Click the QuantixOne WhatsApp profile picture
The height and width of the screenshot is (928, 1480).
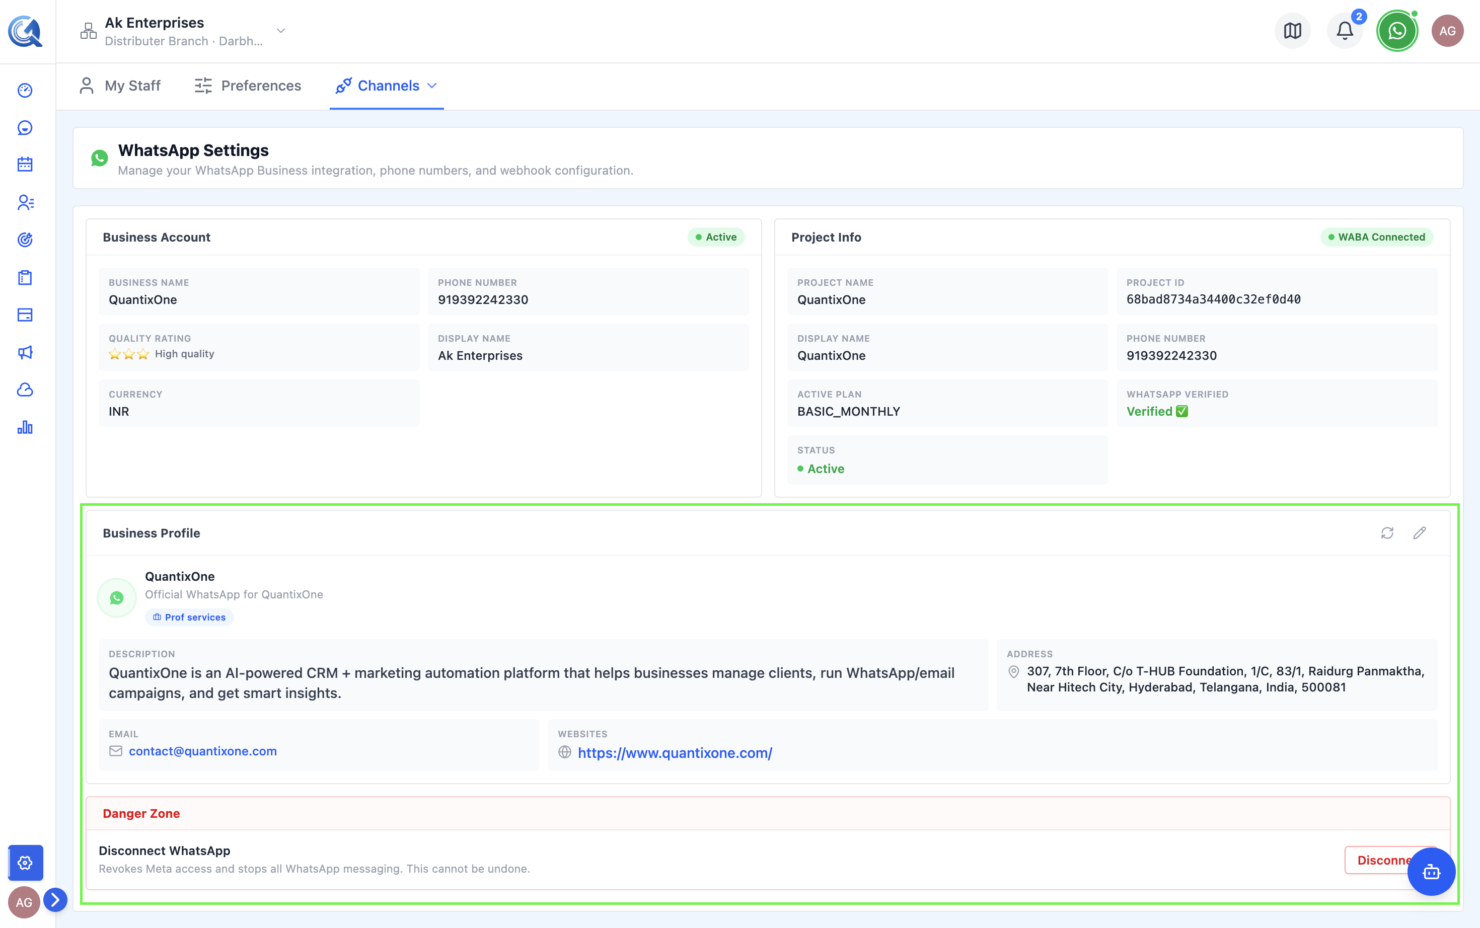117,597
